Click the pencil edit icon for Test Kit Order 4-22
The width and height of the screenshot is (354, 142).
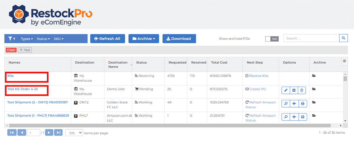(286, 90)
